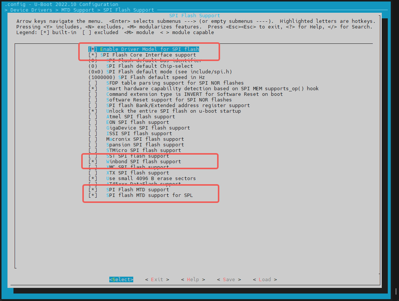Edit SPI Flash default speed in Hz

pyautogui.click(x=146, y=77)
